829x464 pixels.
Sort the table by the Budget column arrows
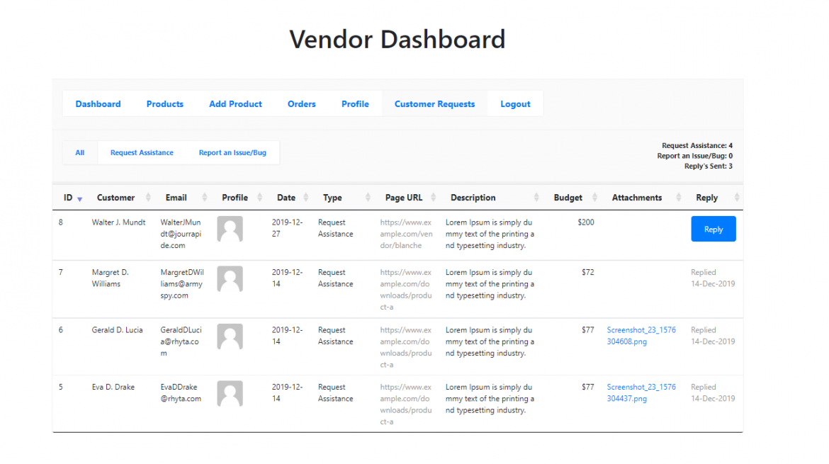pos(594,197)
